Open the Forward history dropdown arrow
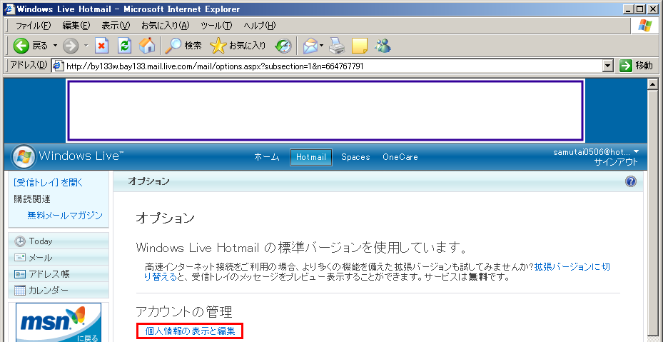Image resolution: width=663 pixels, height=342 pixels. click(86, 46)
